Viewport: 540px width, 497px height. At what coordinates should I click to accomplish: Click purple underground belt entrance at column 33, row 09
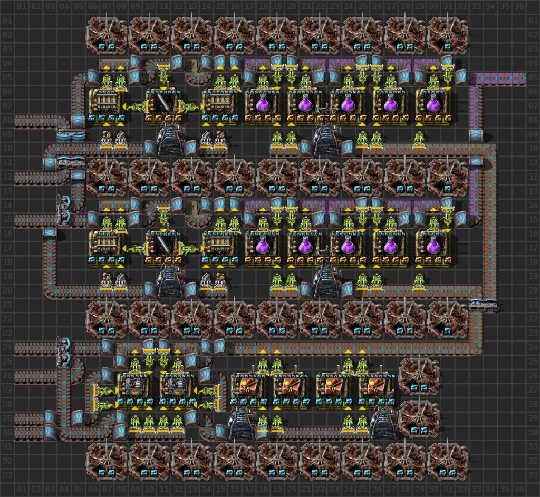coord(476,134)
